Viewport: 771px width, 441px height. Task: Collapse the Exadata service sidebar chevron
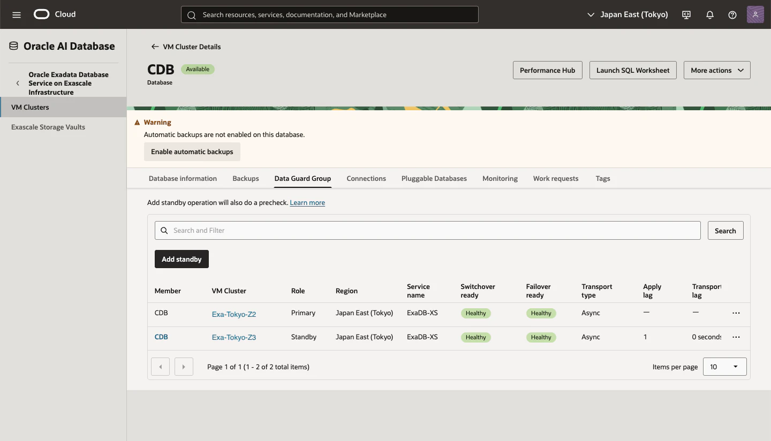(18, 83)
